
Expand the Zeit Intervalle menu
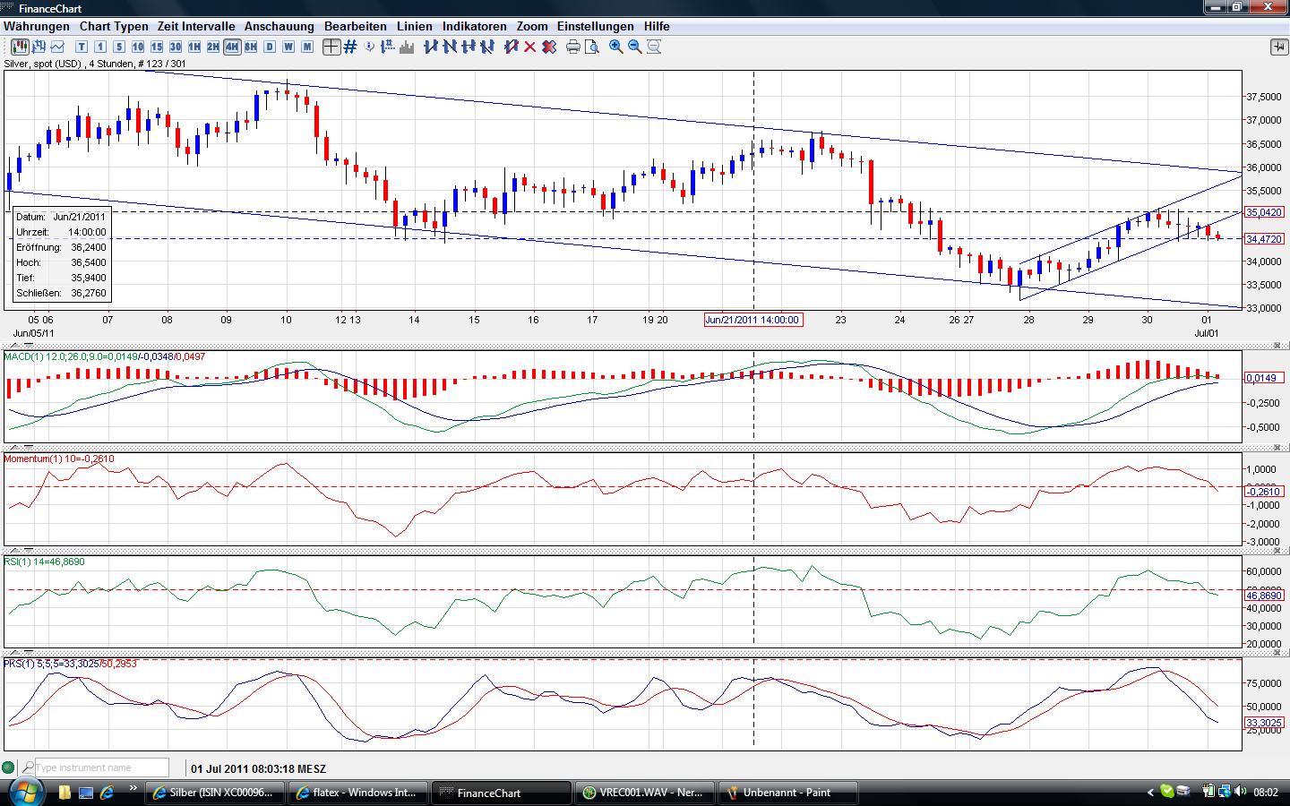196,26
